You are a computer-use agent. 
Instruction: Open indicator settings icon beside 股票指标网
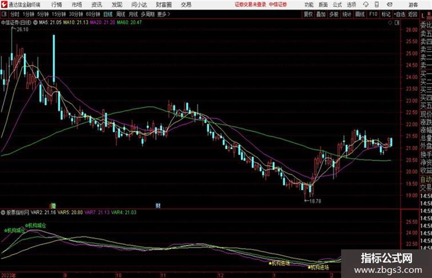[x=3, y=212]
